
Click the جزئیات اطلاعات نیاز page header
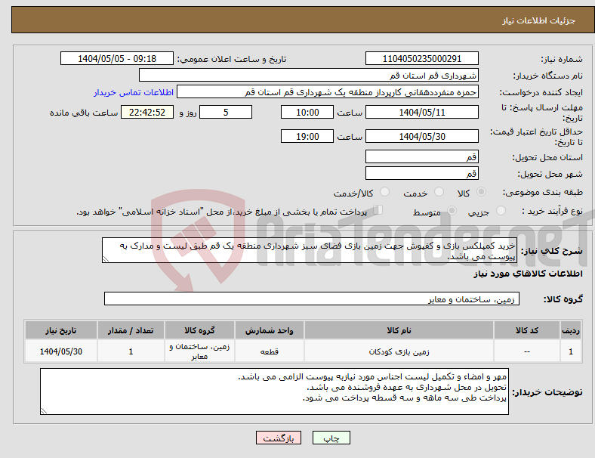click(539, 20)
